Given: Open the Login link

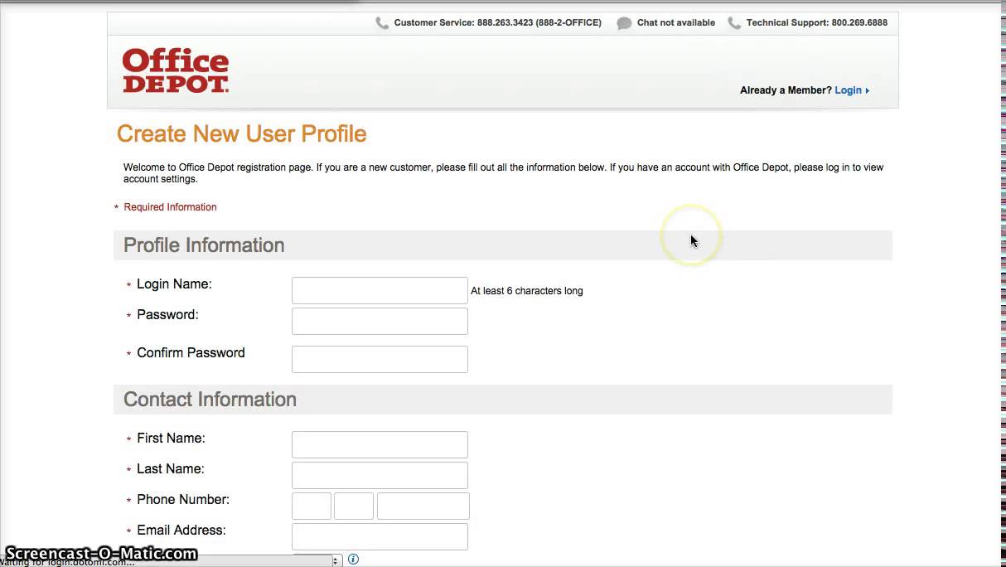Looking at the screenshot, I should (848, 90).
